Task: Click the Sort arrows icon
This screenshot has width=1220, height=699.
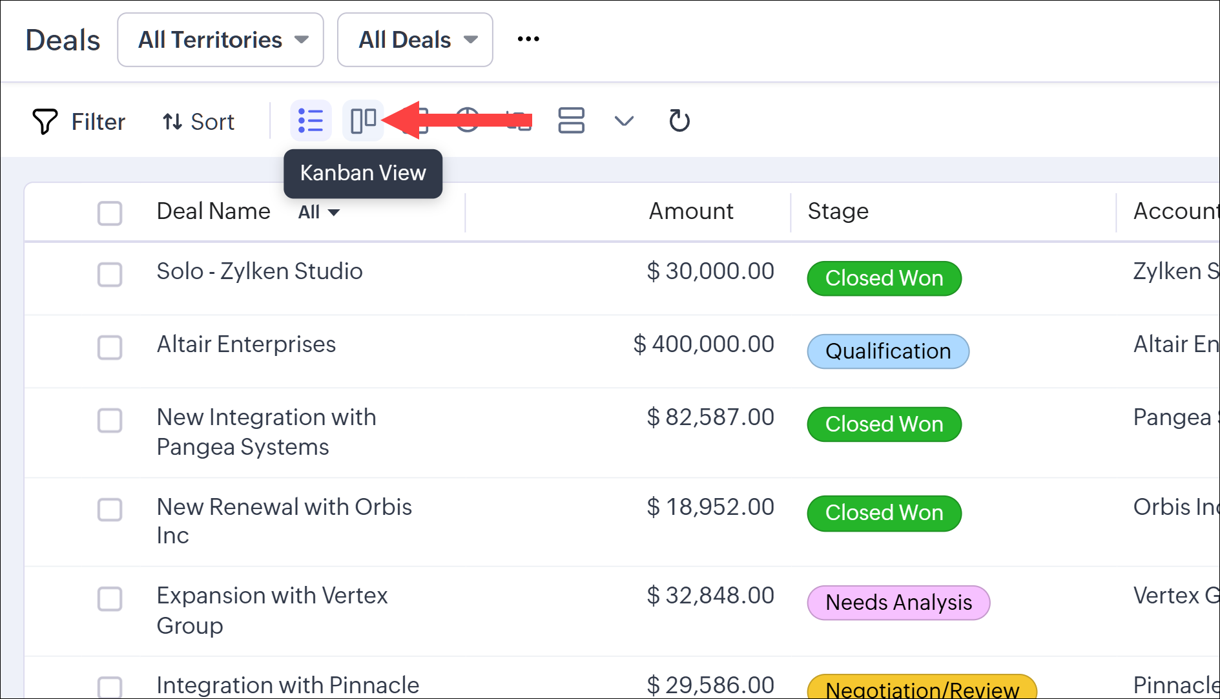Action: 172,121
